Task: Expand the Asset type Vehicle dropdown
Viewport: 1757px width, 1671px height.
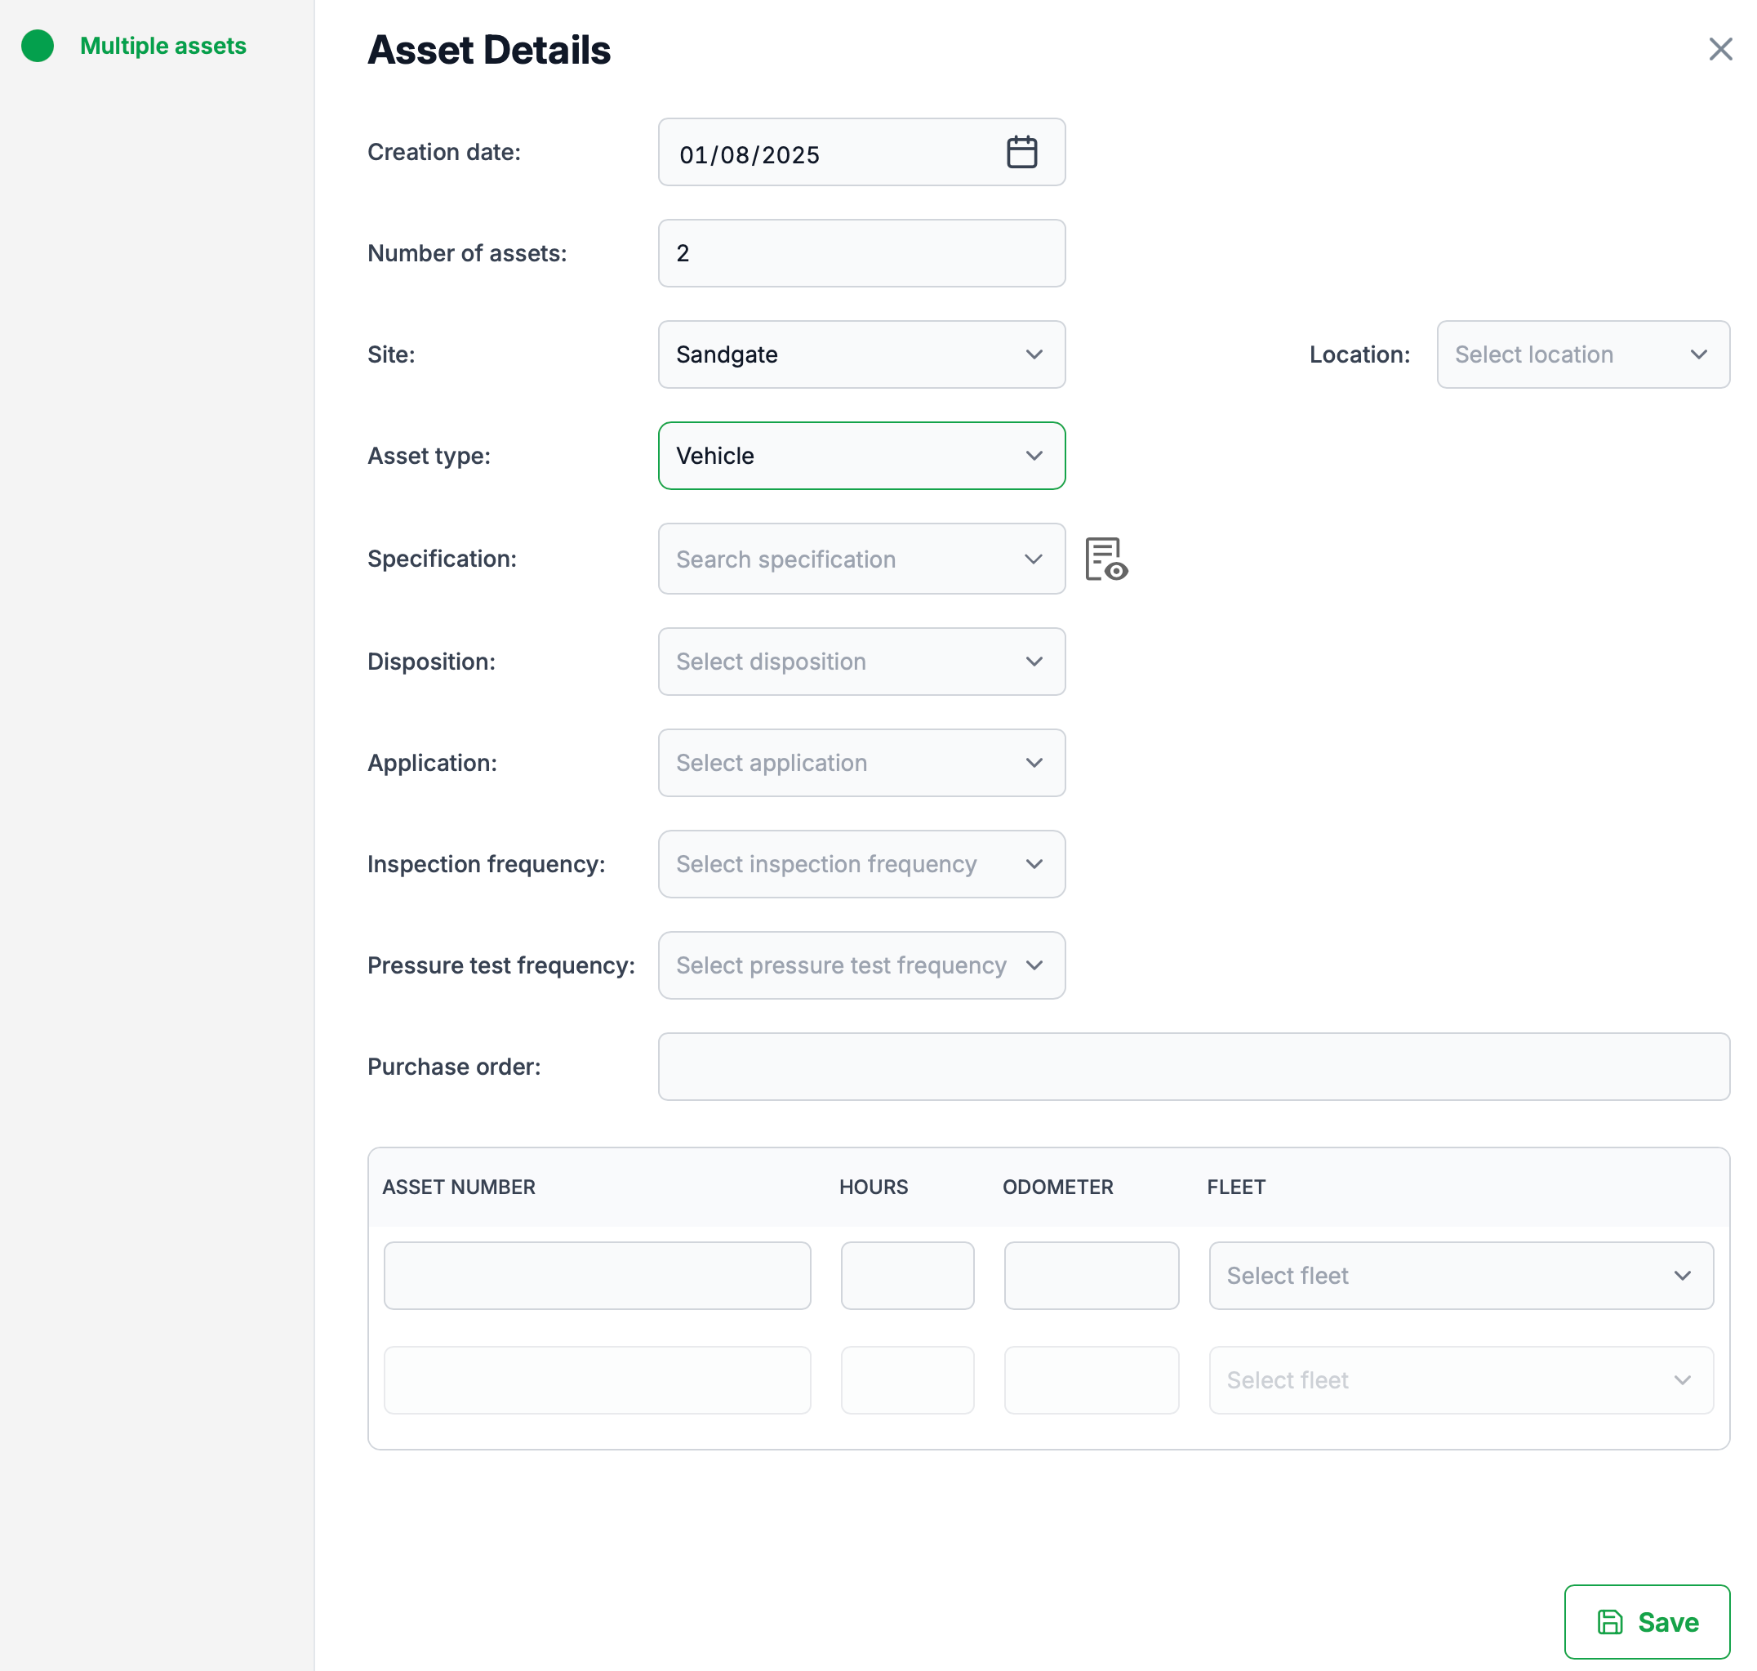Action: tap(861, 456)
